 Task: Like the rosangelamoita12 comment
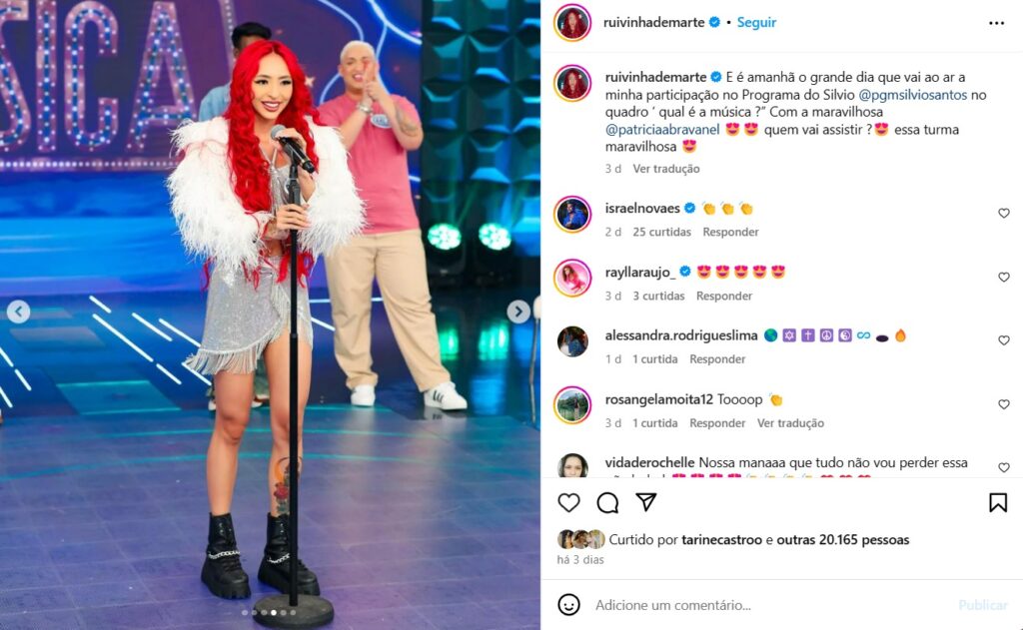click(1003, 404)
